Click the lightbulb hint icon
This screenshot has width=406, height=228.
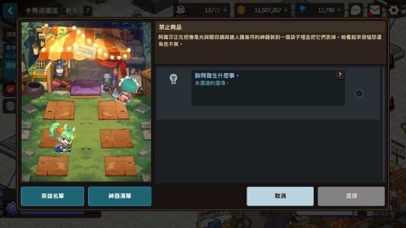tap(173, 79)
